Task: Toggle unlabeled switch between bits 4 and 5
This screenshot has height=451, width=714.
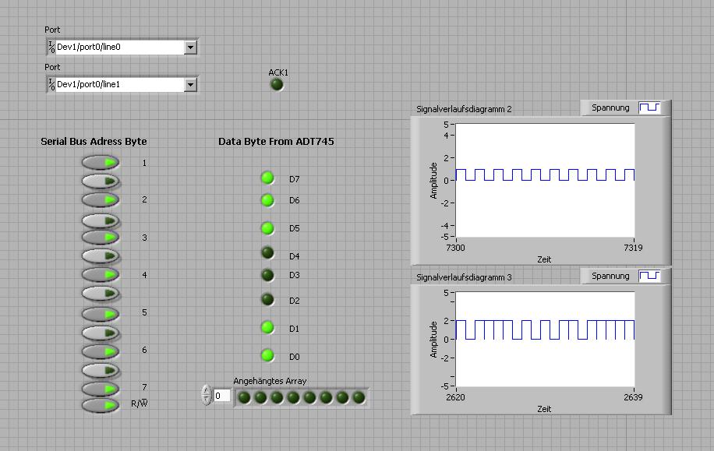Action: point(101,293)
